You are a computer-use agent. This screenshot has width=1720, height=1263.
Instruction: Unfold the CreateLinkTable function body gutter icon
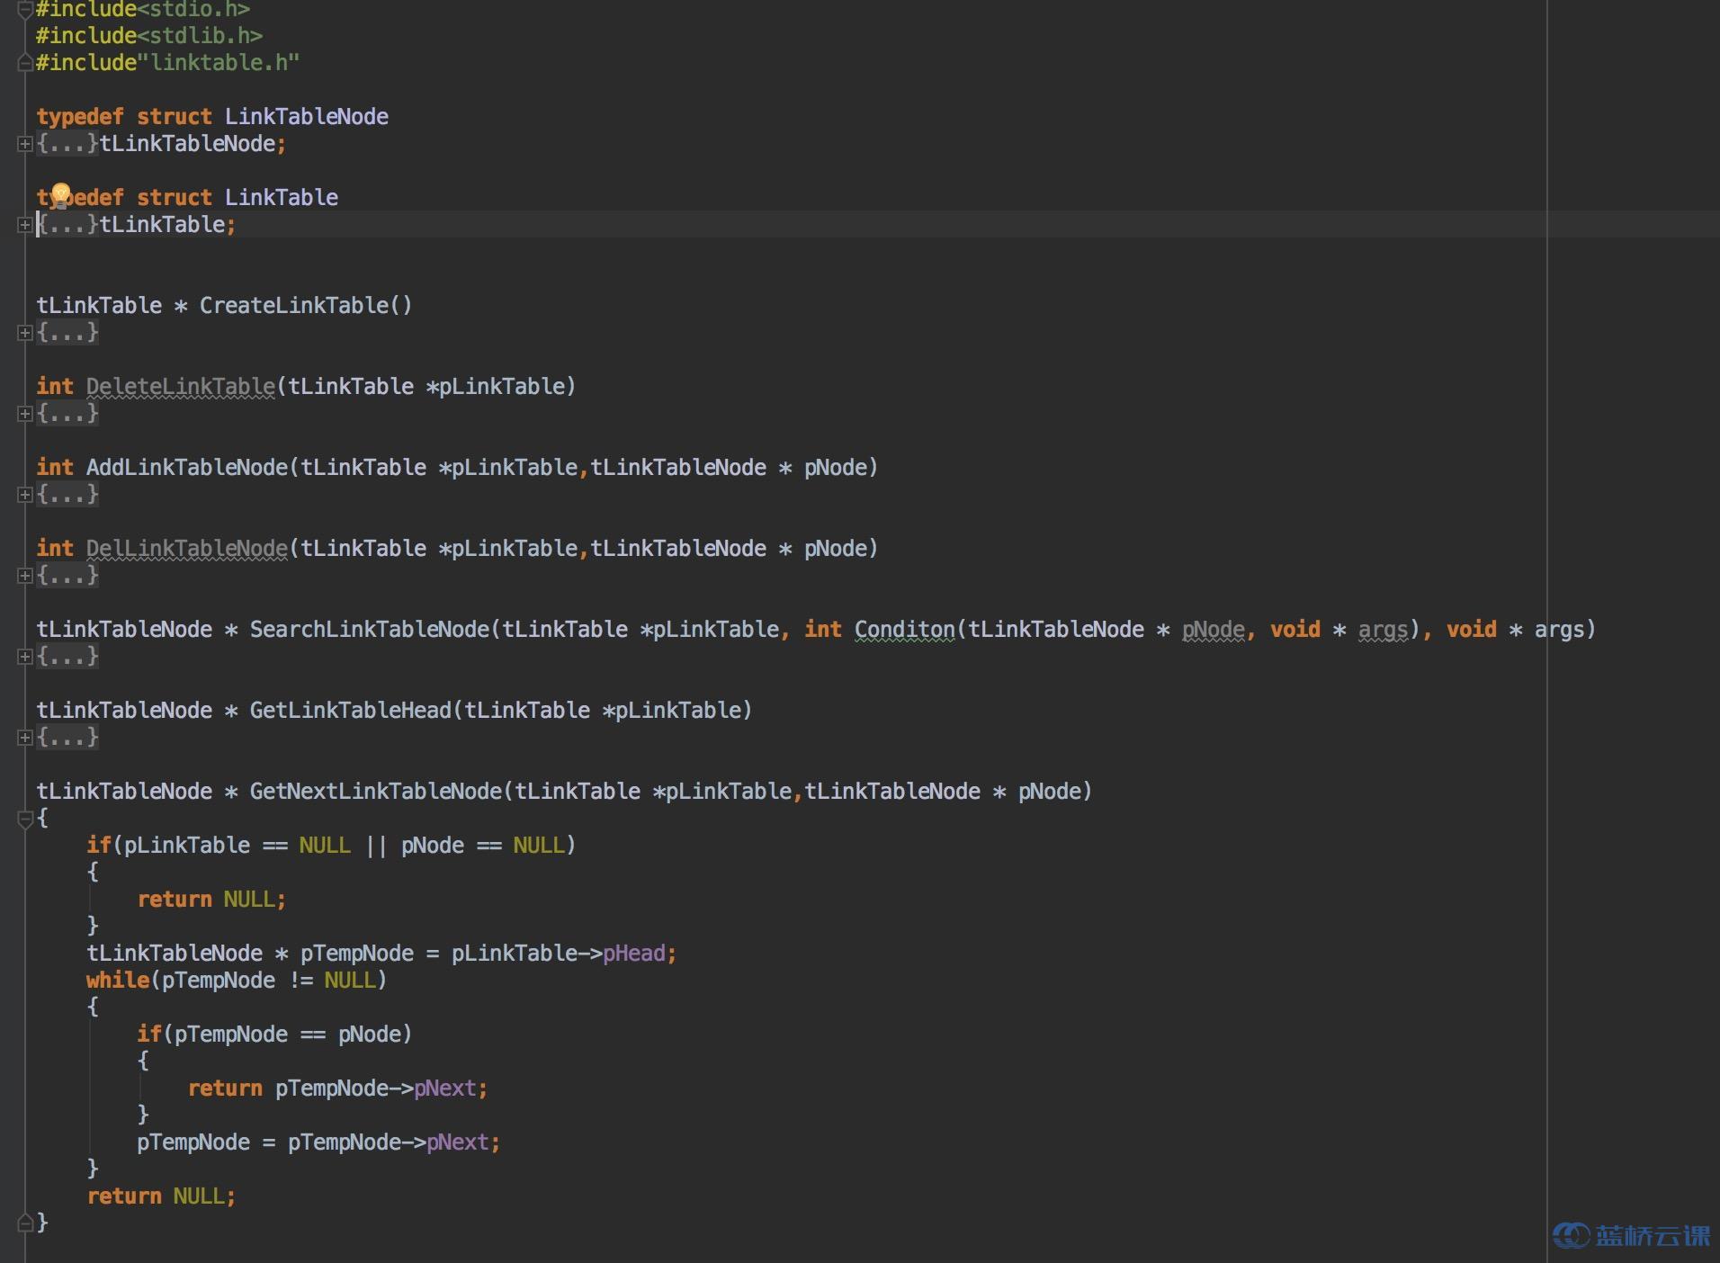tap(25, 333)
